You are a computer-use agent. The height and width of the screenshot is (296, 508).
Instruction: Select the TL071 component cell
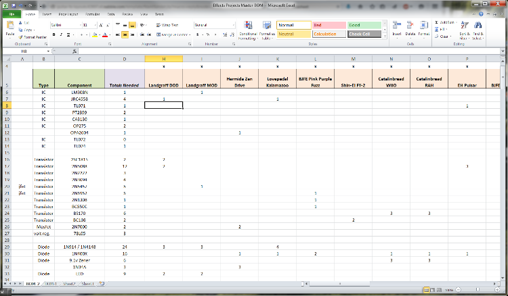coord(79,106)
